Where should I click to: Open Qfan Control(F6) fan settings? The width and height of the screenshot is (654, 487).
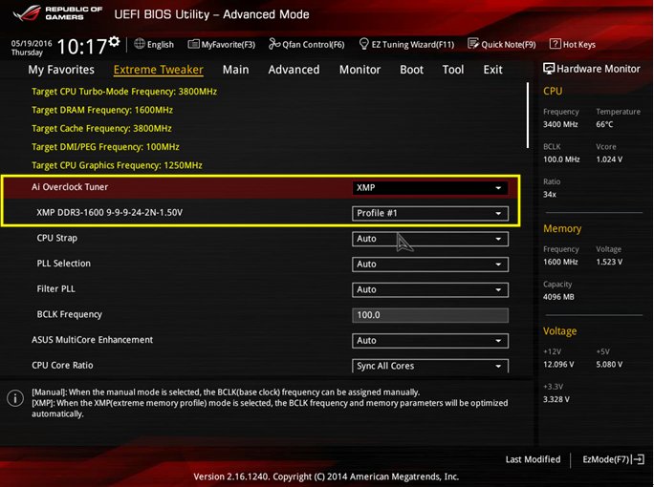click(x=307, y=44)
